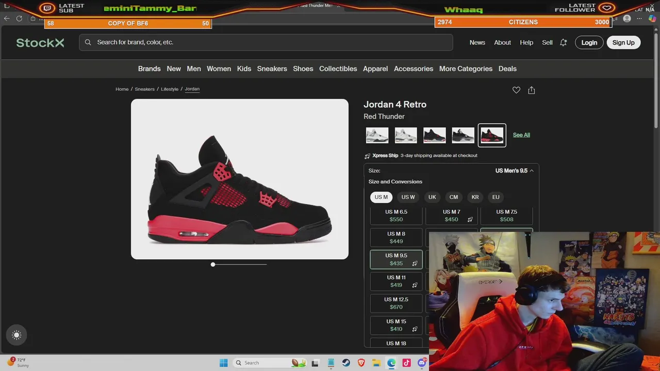Open the Collectibles category menu

pyautogui.click(x=338, y=69)
